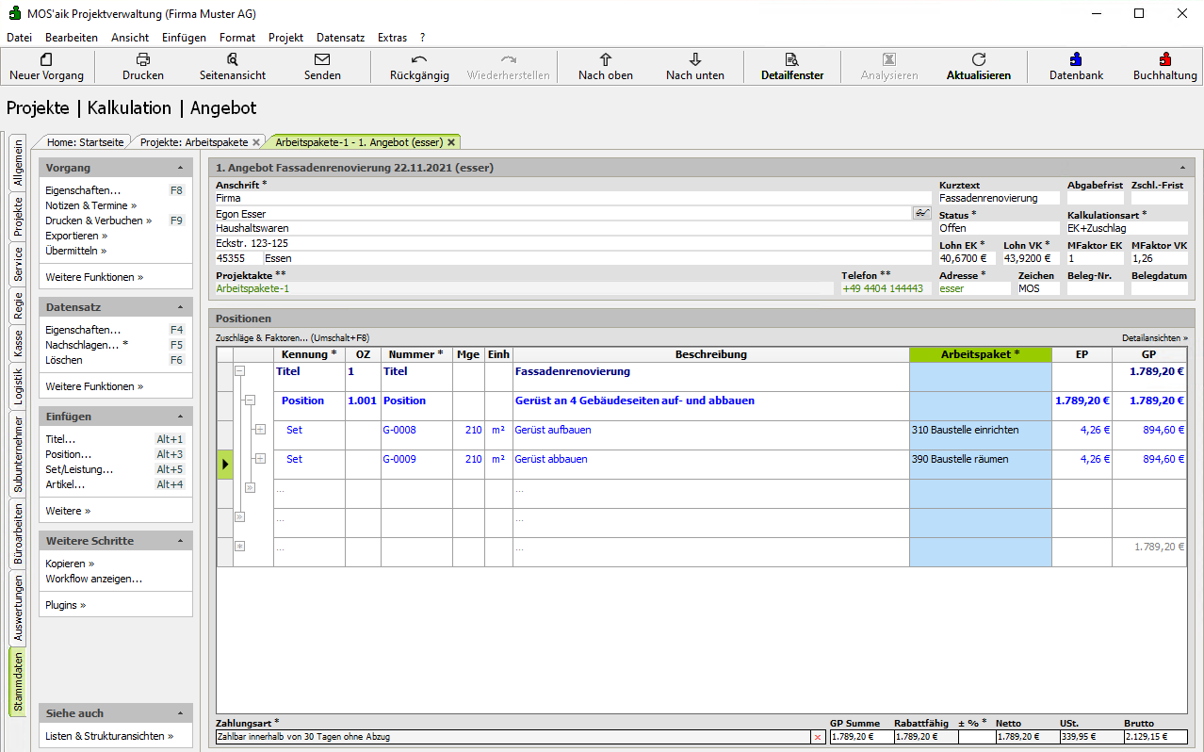This screenshot has height=752, width=1204.
Task: Open Plugins in Weitere Schritte panel
Action: [65, 605]
